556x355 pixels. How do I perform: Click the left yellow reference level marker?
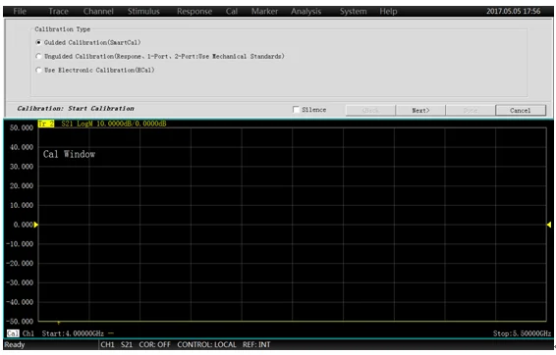point(35,225)
